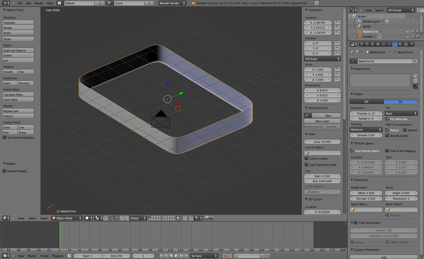This screenshot has width=424, height=259.
Task: Click the insert keyframe key icon
Action: tap(263, 256)
